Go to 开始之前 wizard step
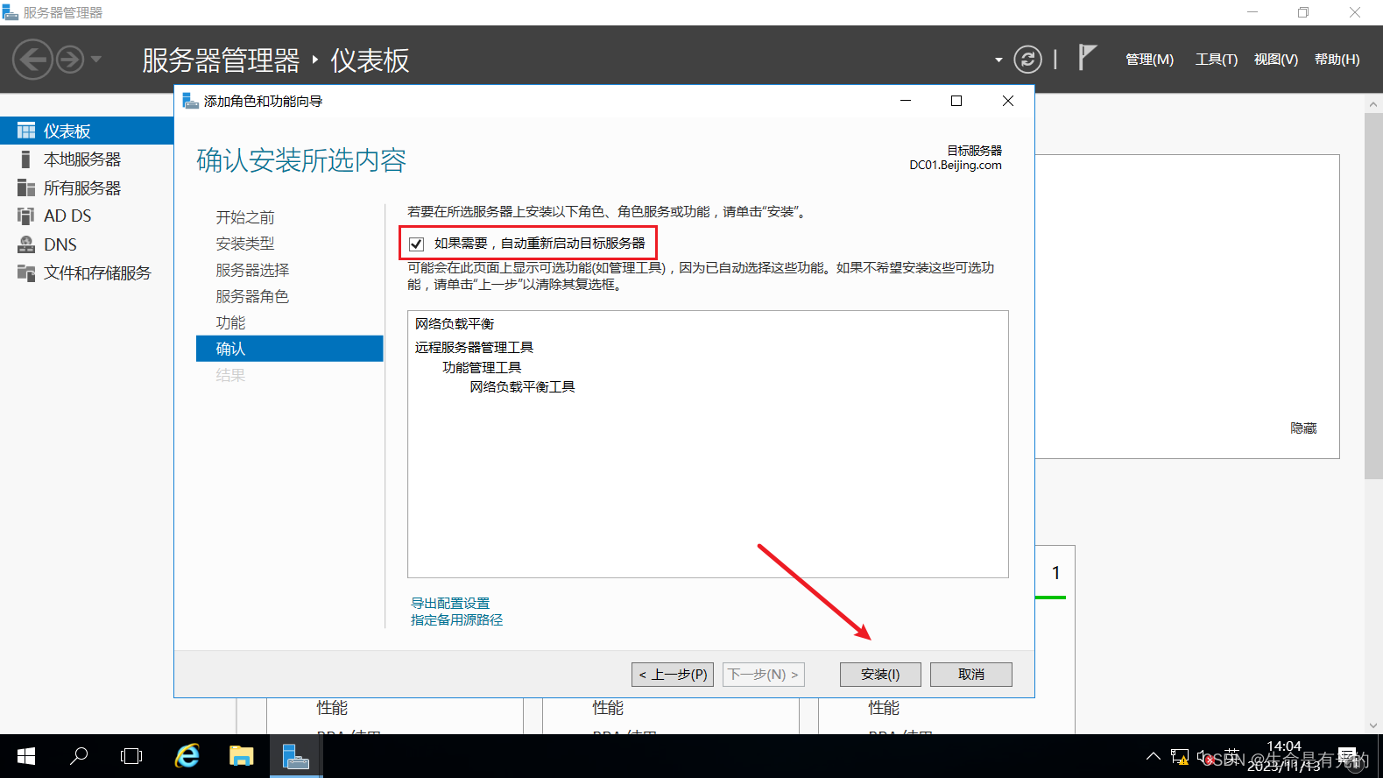1383x778 pixels. [x=245, y=217]
